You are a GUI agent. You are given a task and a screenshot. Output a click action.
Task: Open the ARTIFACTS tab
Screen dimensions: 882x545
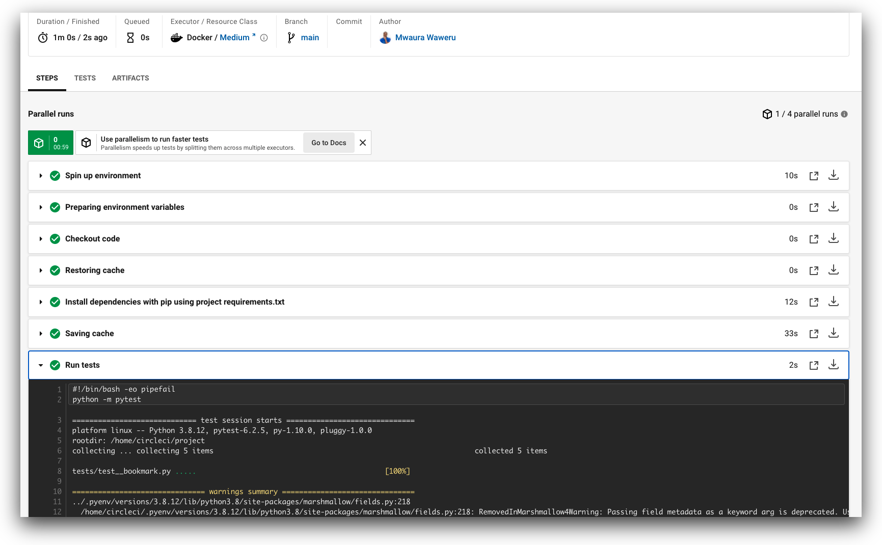point(130,78)
